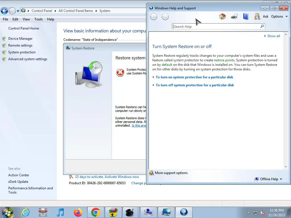
Task: Open Action Center link
Action: click(x=18, y=175)
